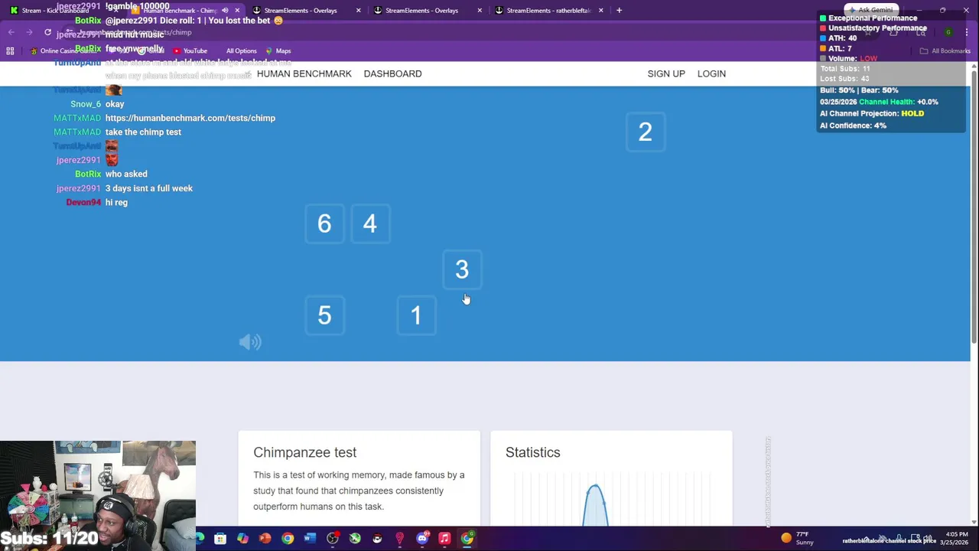The height and width of the screenshot is (551, 979).
Task: Click the chimp test square numbered 2
Action: (646, 132)
